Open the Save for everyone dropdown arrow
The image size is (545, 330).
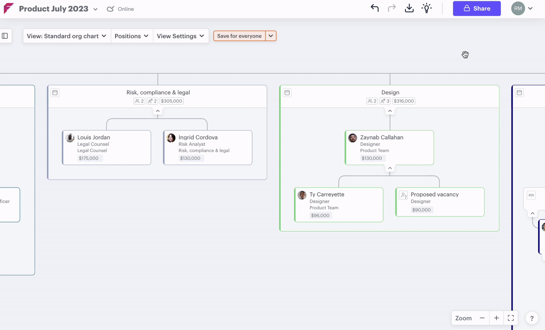pos(271,36)
